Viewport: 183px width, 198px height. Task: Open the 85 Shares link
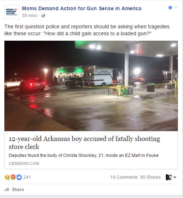click(x=151, y=177)
